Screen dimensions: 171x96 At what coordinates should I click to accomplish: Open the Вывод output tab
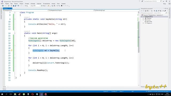(4, 89)
